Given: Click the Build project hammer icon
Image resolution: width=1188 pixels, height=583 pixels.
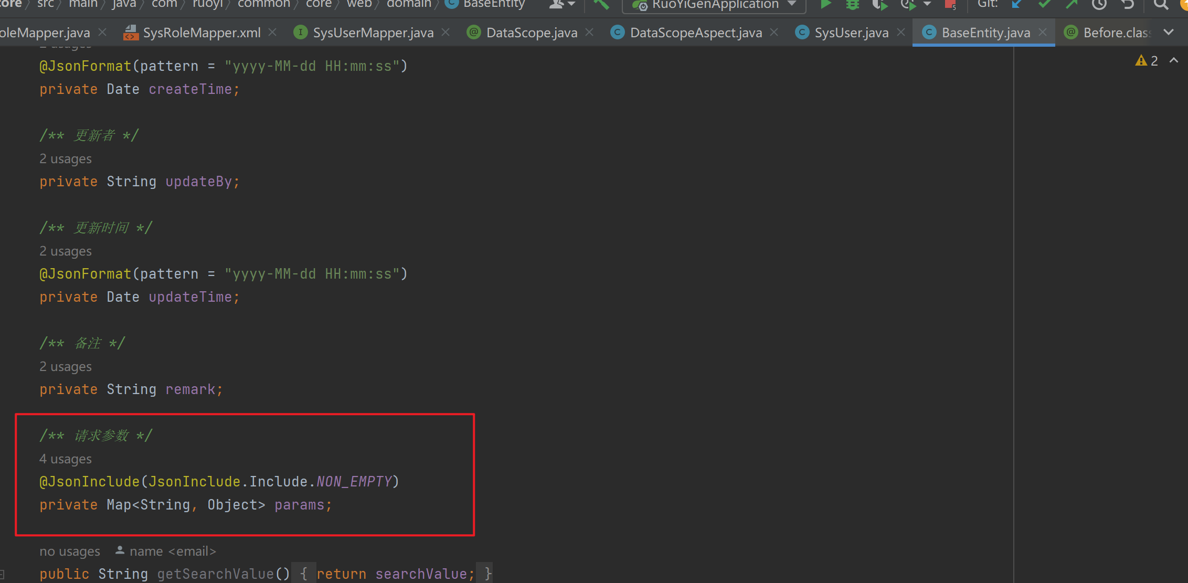Looking at the screenshot, I should 601,5.
